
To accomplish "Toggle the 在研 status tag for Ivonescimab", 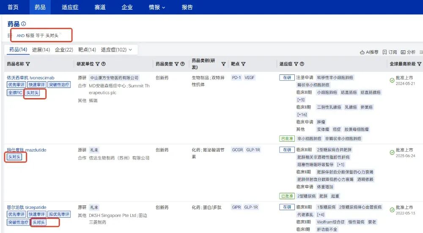I will [287, 78].
